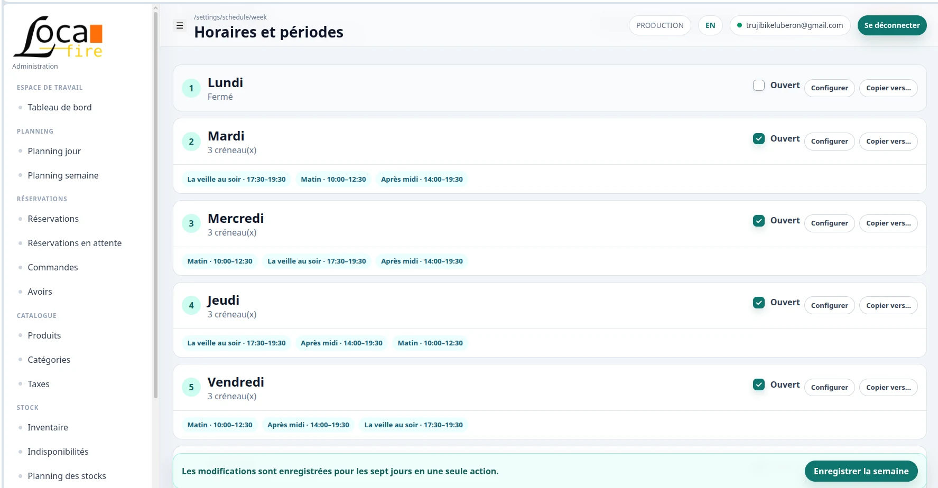Open Catégories in sidebar

coord(49,360)
